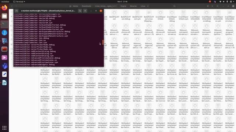
Task: Select the libboost_thread-mt-x64.so.1.70 file
Action: point(230,43)
